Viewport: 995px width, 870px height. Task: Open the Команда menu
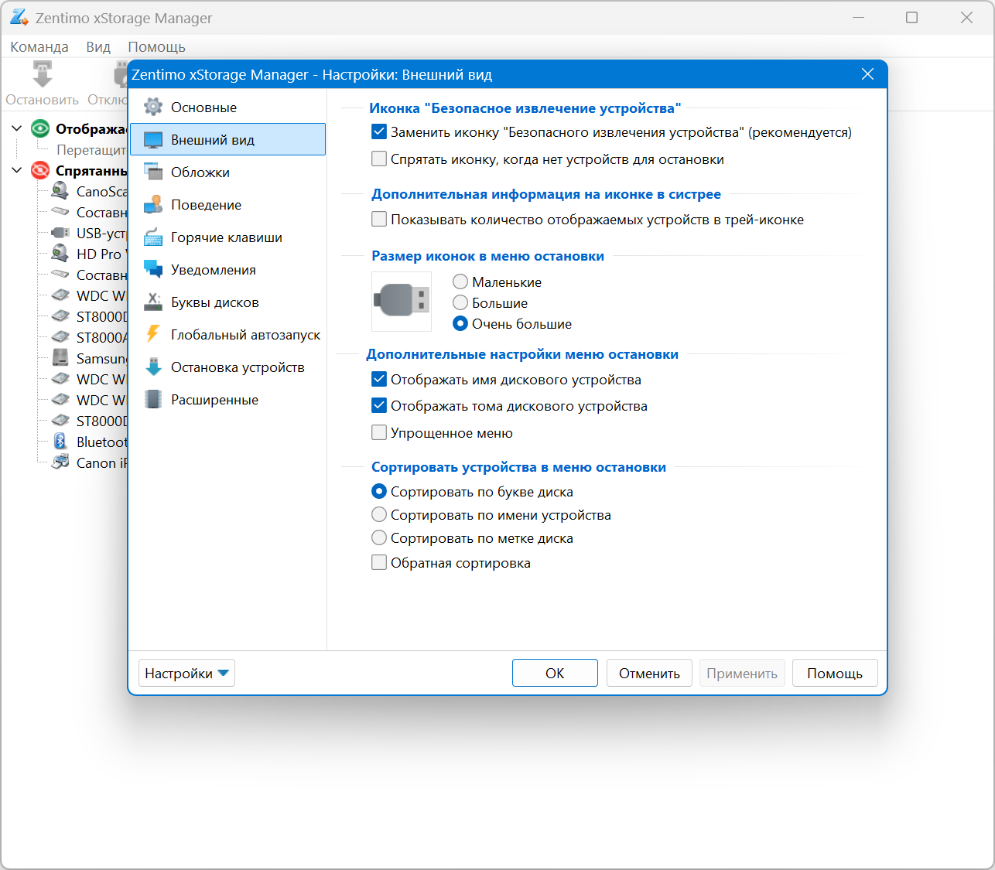39,47
